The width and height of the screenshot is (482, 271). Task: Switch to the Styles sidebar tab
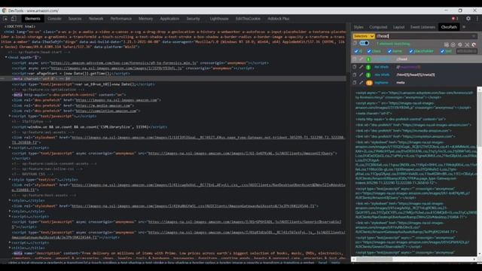click(358, 27)
